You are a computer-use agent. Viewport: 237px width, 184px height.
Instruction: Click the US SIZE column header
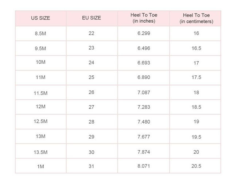(40, 18)
